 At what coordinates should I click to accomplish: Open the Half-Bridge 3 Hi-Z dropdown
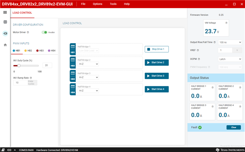88,77
